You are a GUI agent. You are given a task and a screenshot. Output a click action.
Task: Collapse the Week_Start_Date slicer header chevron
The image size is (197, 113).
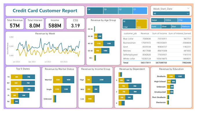pyautogui.click(x=188, y=8)
